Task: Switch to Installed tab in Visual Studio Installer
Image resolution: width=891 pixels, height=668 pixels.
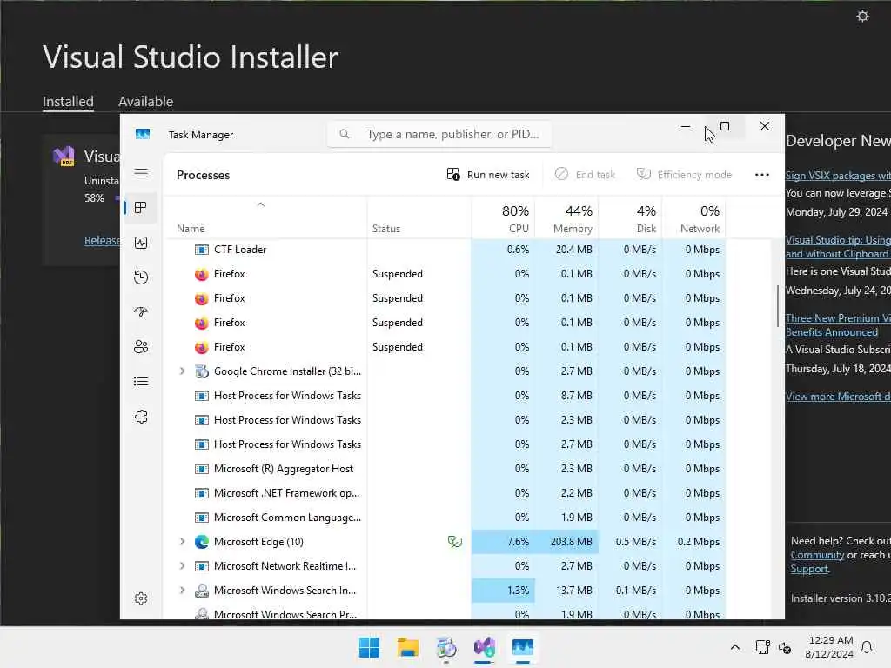Action: pyautogui.click(x=68, y=101)
